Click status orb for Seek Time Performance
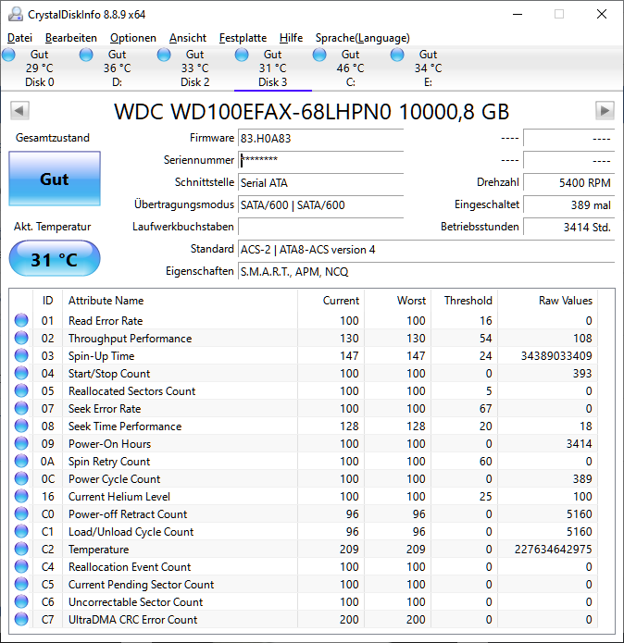This screenshot has width=624, height=643. pos(21,427)
